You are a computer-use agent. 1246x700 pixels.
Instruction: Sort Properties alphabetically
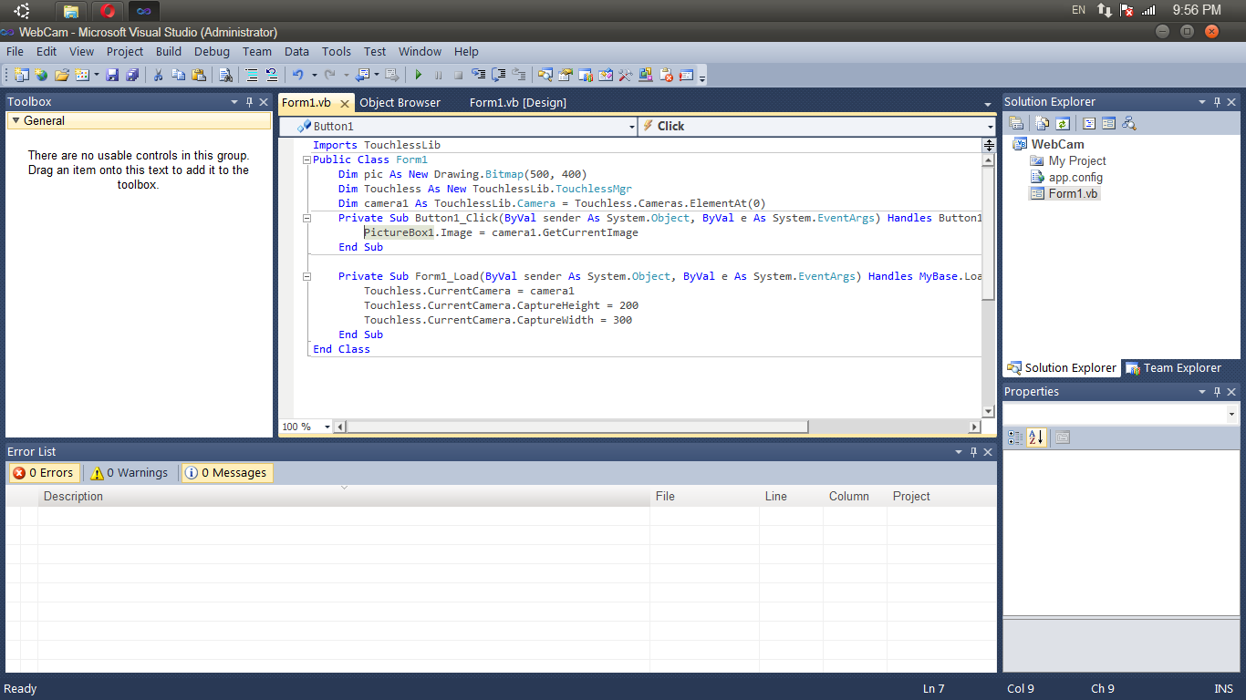pos(1036,437)
